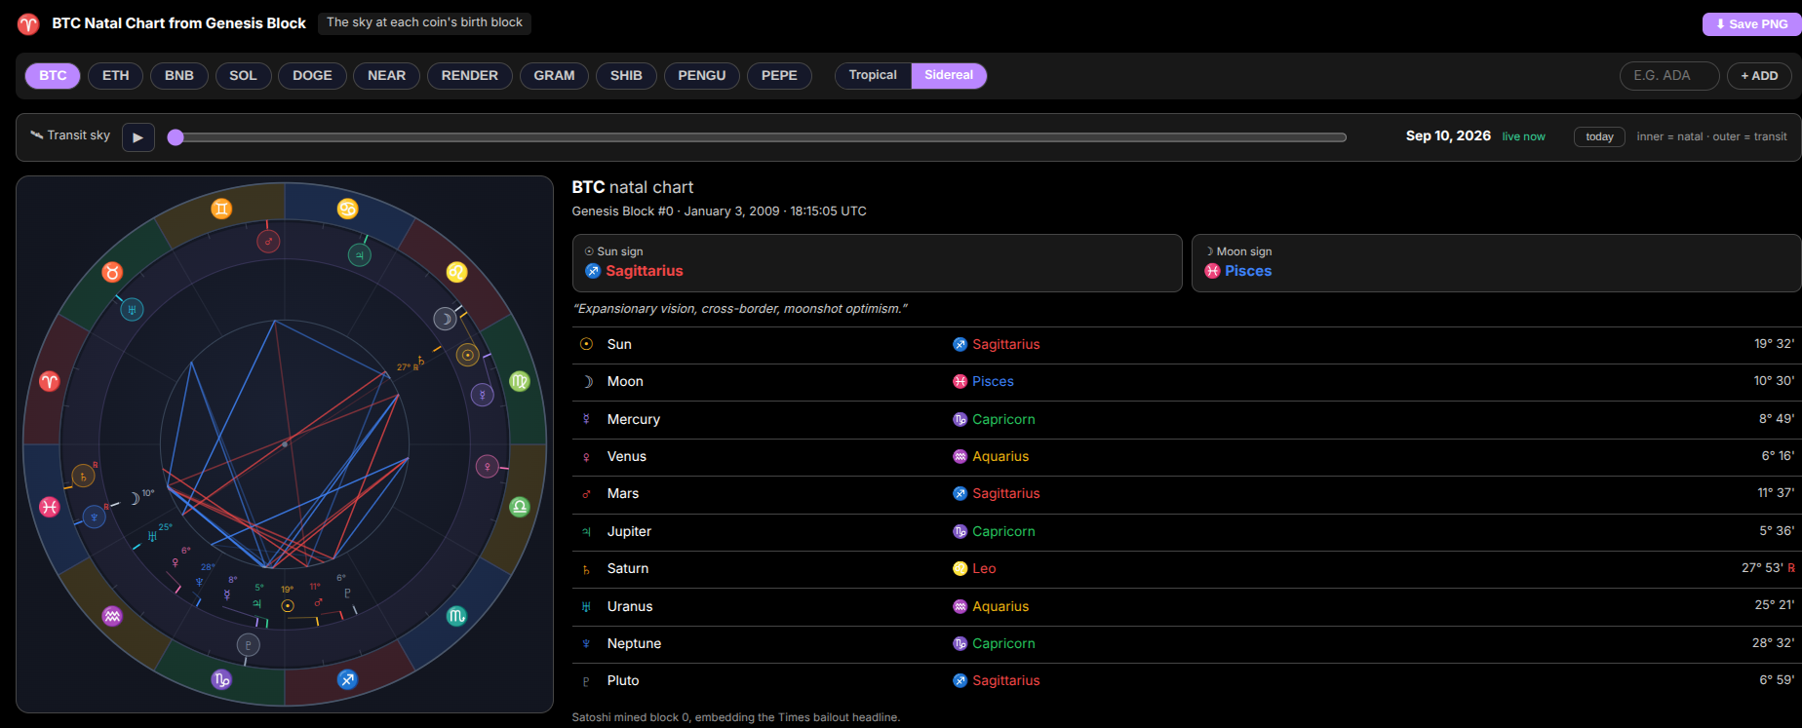The image size is (1802, 728).
Task: Click the Mercury row label
Action: tap(634, 419)
